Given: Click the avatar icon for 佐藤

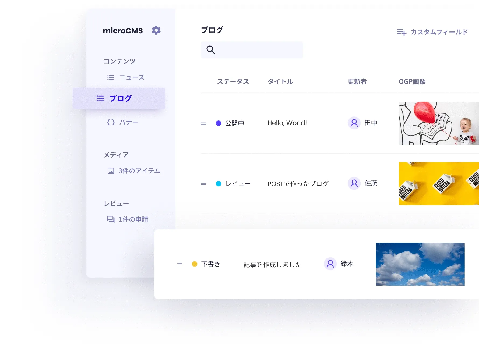Looking at the screenshot, I should 354,183.
